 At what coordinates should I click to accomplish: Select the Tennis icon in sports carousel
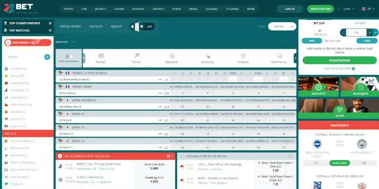pos(136,56)
